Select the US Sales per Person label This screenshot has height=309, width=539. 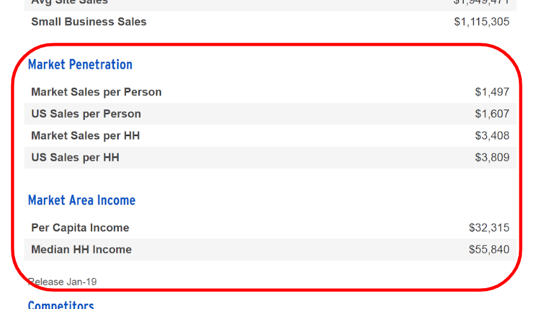point(86,114)
